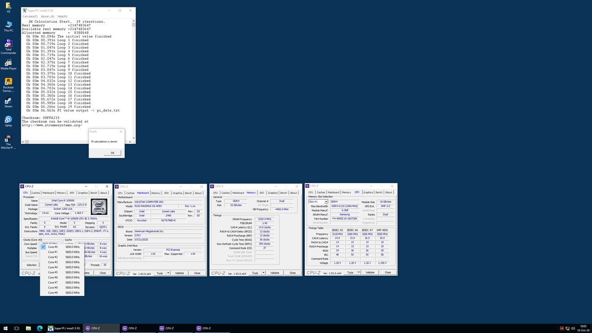Open Bench tab in first CPU-Z window

pos(93,192)
